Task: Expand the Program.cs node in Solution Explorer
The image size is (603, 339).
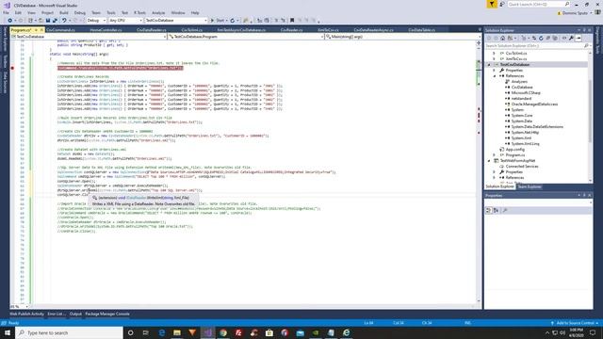Action: tap(495, 154)
